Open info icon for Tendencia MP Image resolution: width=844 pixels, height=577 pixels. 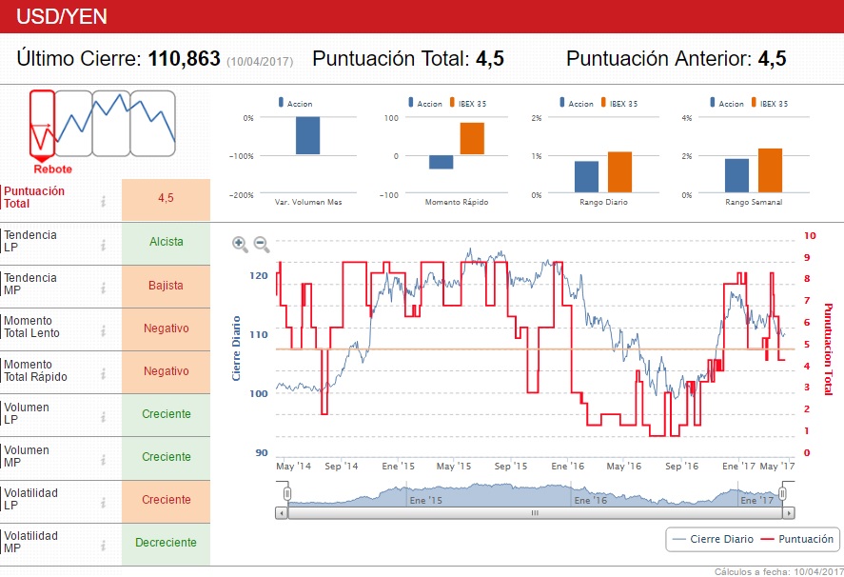[103, 288]
